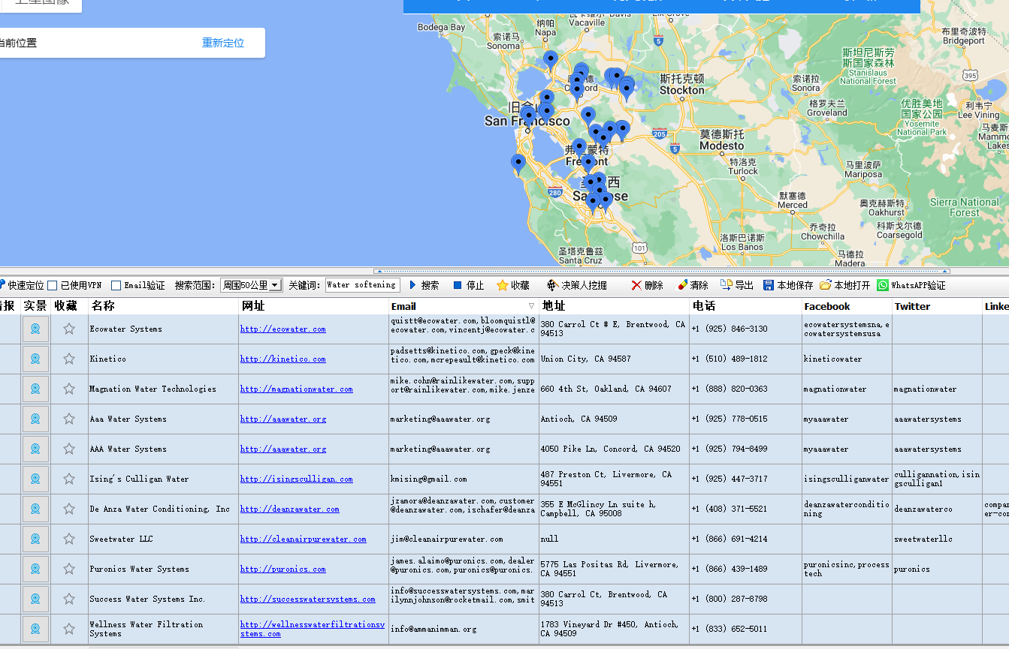The width and height of the screenshot is (1009, 649).
Task: Open street view for Ecowater Systems row
Action: point(35,329)
